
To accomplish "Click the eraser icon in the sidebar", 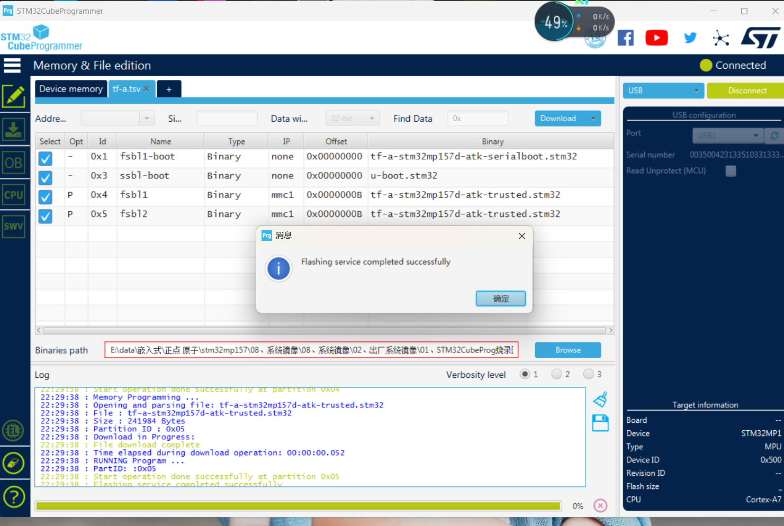I will 13,464.
